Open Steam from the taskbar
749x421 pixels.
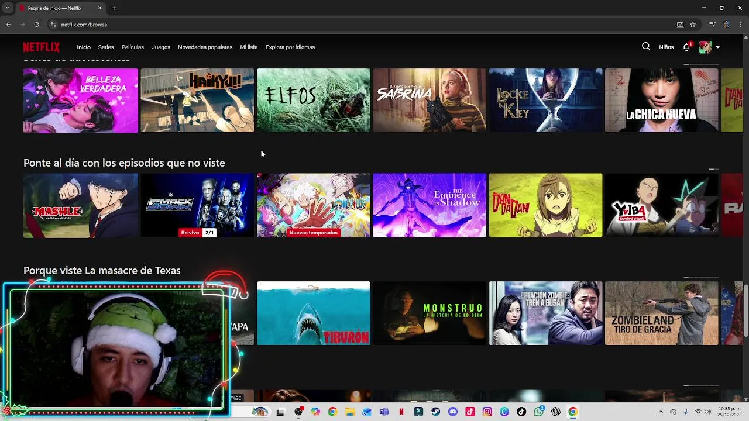coord(435,412)
